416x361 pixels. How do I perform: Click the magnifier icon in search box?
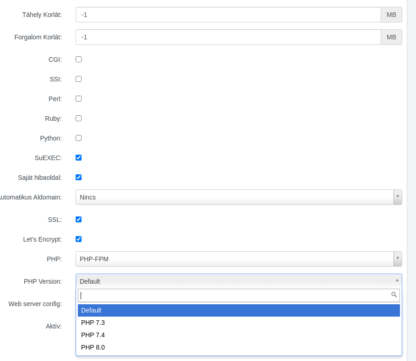[394, 295]
